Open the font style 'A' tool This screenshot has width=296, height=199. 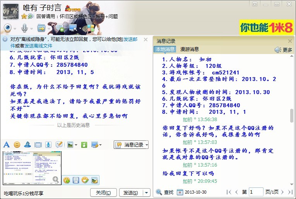6,145
